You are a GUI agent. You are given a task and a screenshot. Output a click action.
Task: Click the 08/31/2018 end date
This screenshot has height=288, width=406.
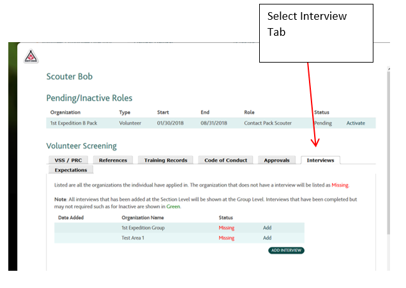coord(214,123)
